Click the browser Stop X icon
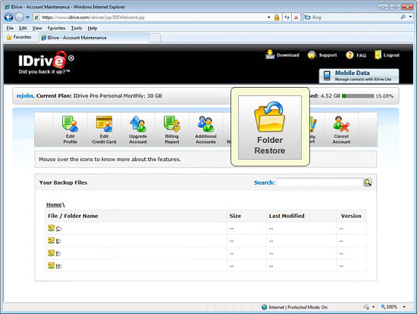This screenshot has width=417, height=314. (x=296, y=17)
